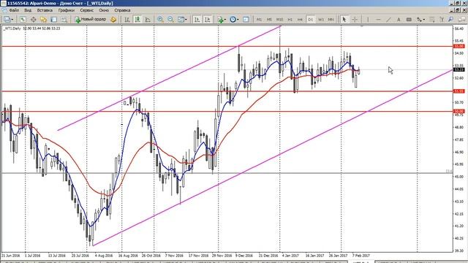Screen dimensions: 468x263
Task: Open the periods clock icon
Action: pyautogui.click(x=233, y=20)
